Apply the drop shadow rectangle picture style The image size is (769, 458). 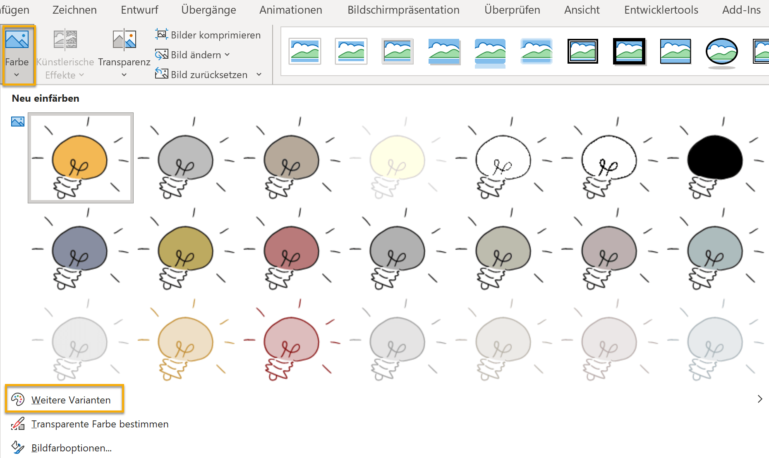[x=444, y=52]
